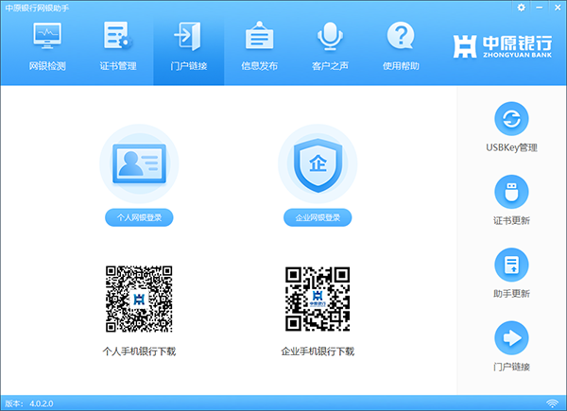This screenshot has width=567, height=411.
Task: Click the 门户链接 arrow icon in sidebar
Action: point(511,338)
